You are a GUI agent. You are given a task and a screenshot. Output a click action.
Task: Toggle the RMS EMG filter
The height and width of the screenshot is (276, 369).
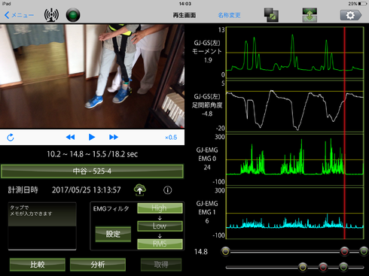[160, 244]
